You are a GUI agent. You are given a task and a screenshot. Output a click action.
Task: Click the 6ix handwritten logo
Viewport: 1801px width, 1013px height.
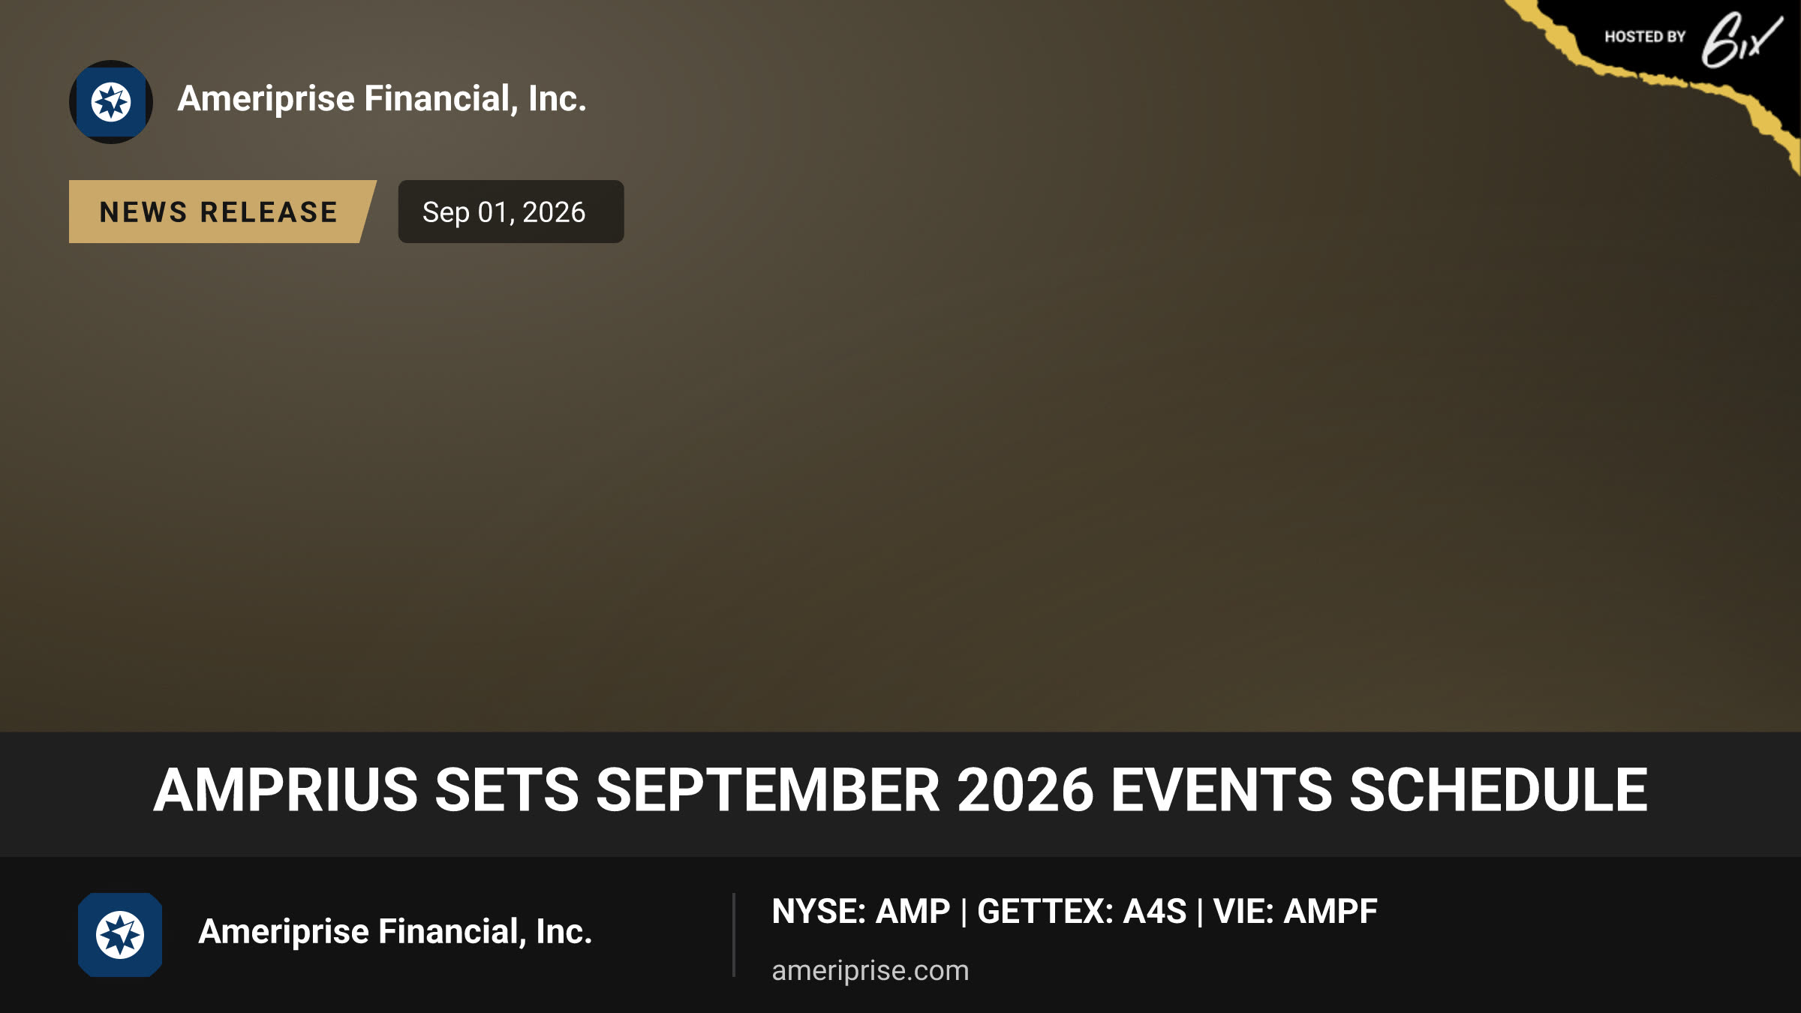[1741, 39]
